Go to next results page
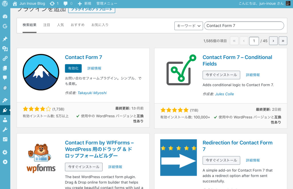 (273, 41)
